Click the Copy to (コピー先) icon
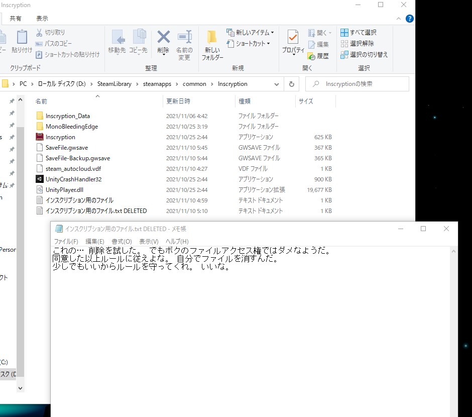 [139, 37]
